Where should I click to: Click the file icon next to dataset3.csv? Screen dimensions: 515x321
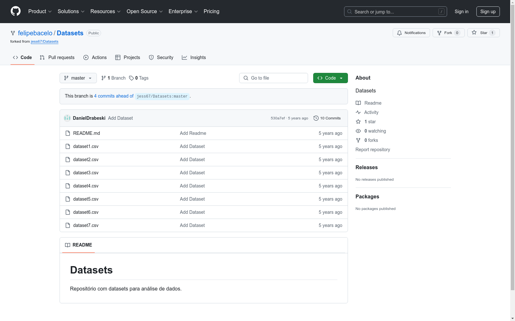click(68, 173)
